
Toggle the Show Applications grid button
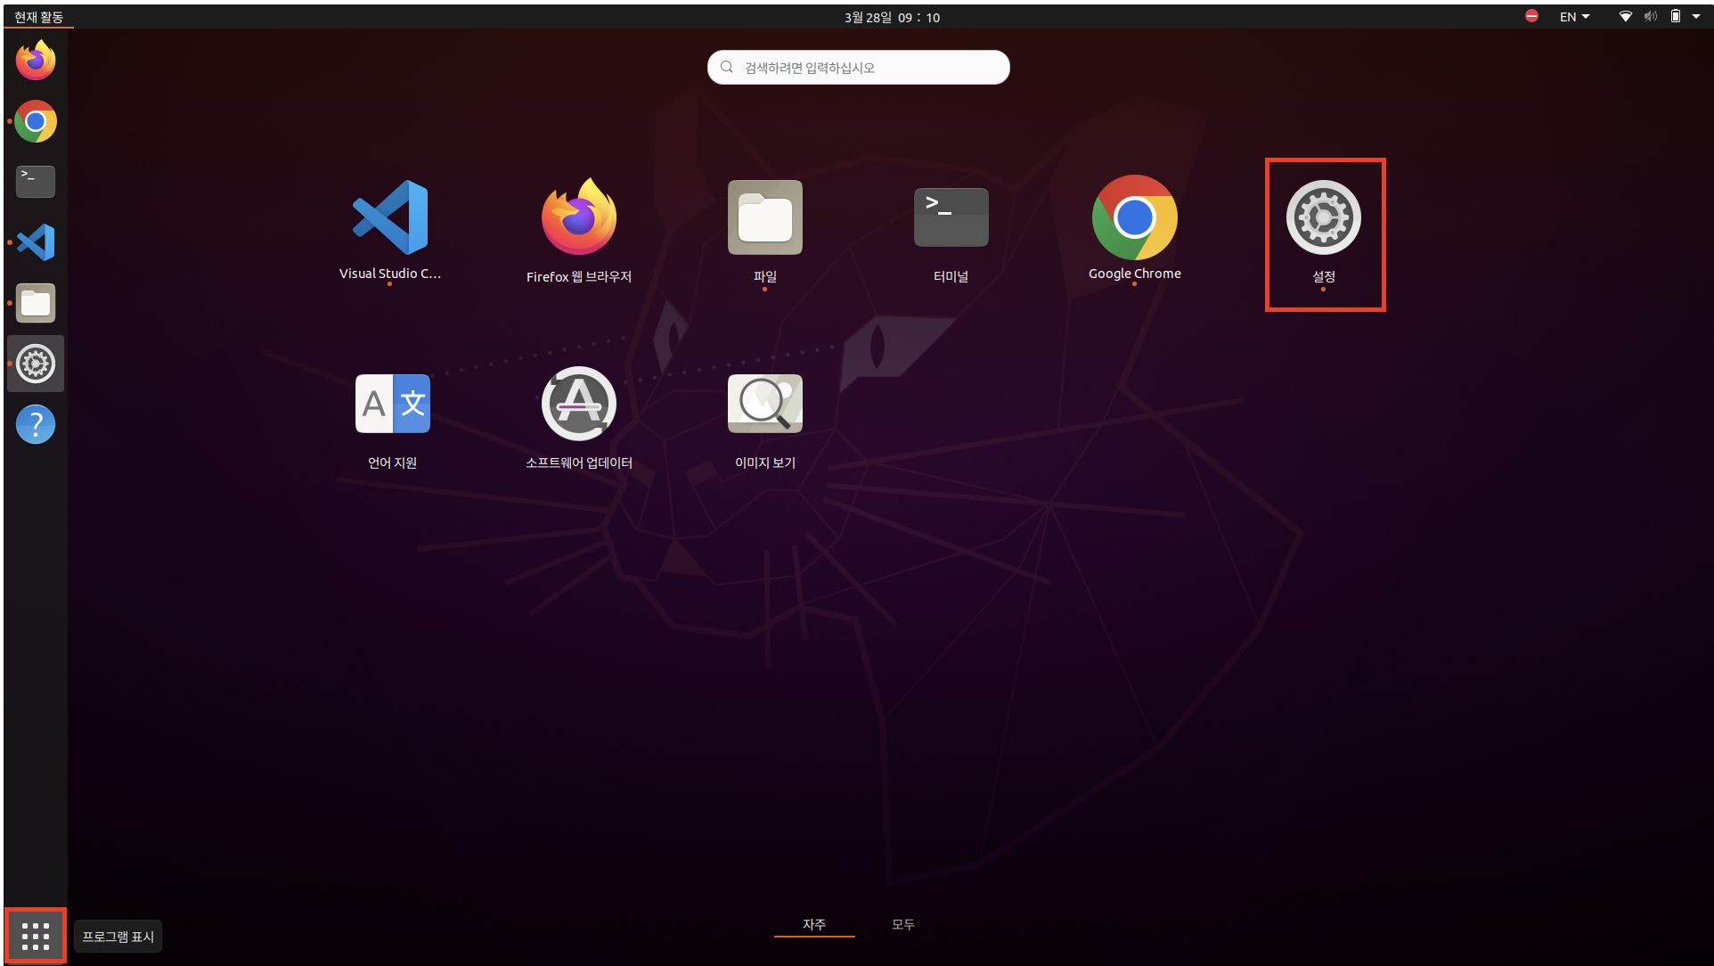(36, 936)
